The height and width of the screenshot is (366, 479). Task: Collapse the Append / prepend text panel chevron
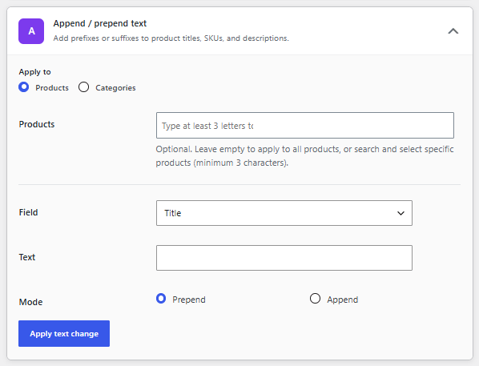(453, 31)
